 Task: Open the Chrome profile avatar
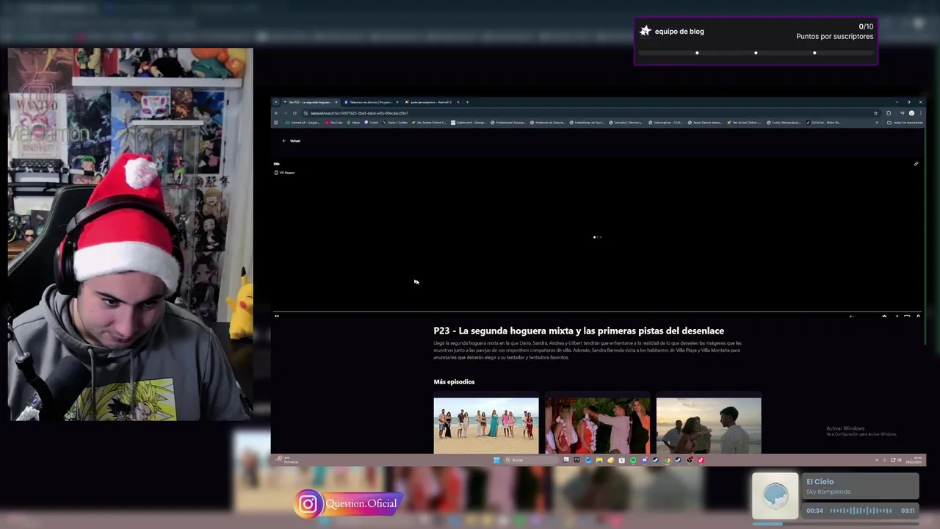pyautogui.click(x=911, y=113)
